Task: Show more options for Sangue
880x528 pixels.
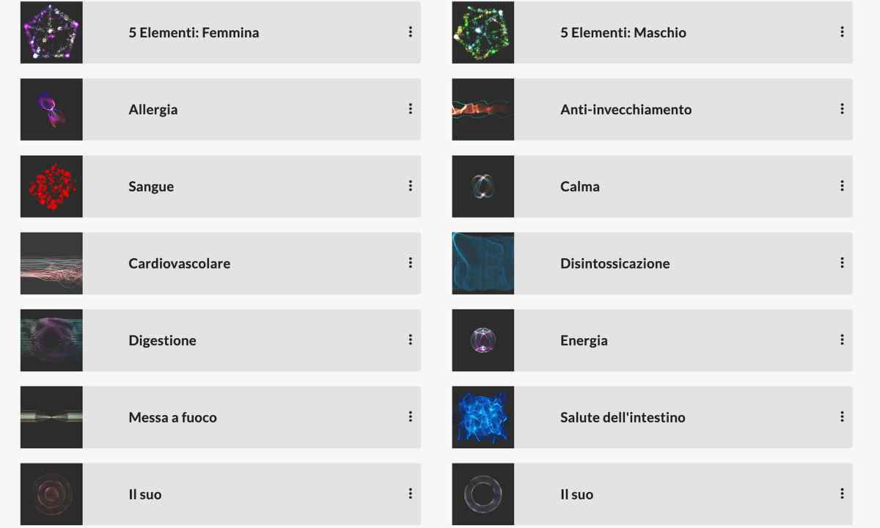Action: [410, 186]
